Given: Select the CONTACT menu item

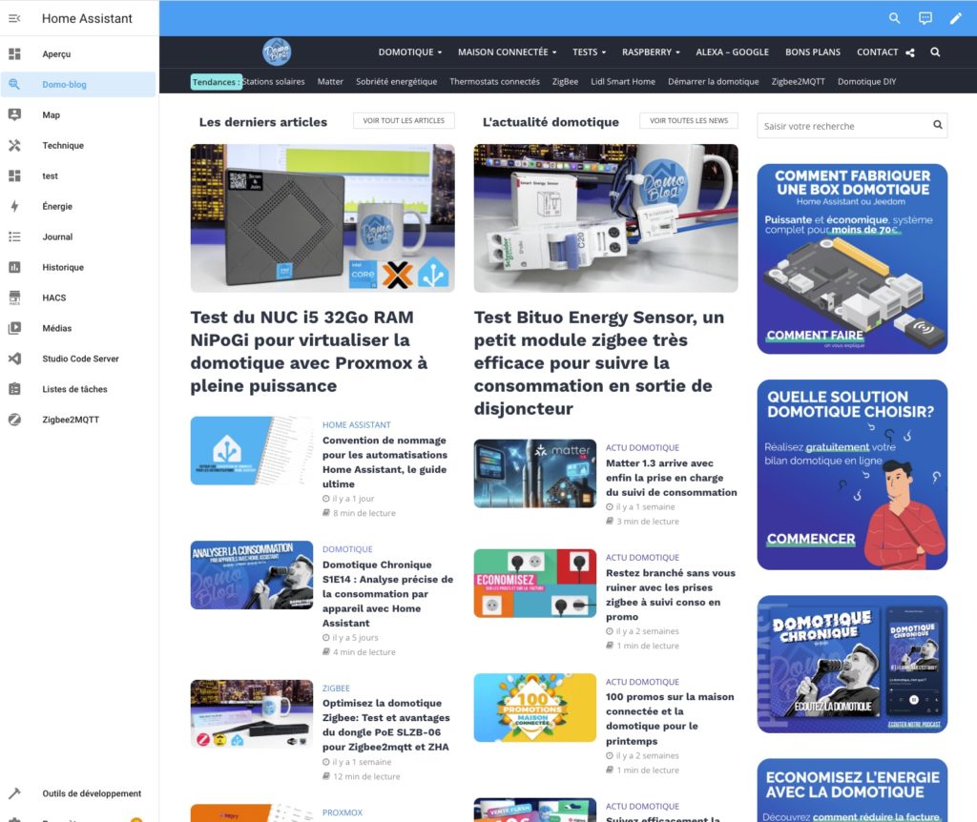Looking at the screenshot, I should coord(877,52).
